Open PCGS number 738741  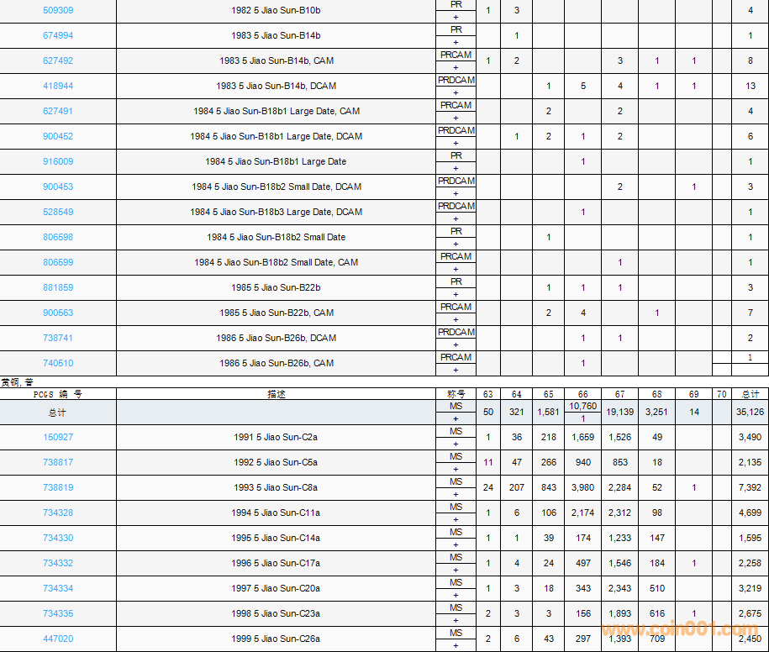(x=58, y=338)
